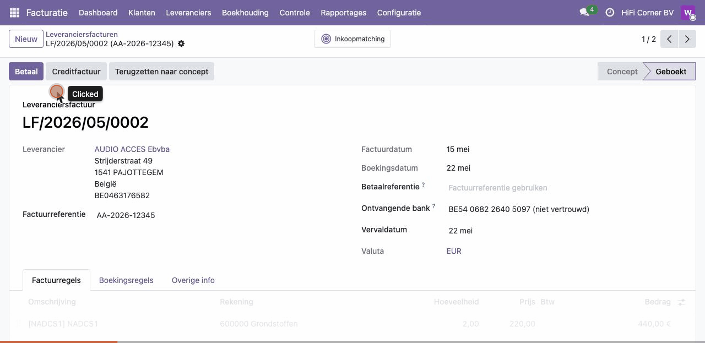Select the Geboekt status stage
The width and height of the screenshot is (705, 343).
pyautogui.click(x=670, y=72)
